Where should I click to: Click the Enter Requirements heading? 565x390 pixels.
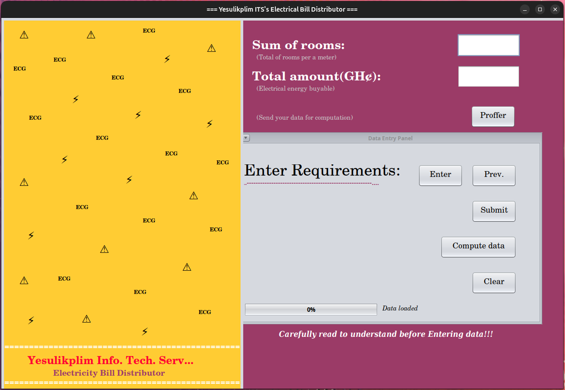[x=322, y=171]
